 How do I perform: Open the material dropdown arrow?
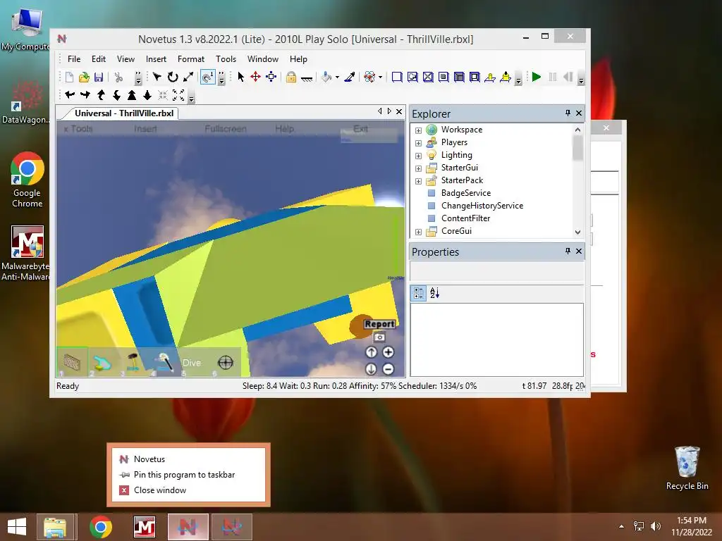[380, 77]
